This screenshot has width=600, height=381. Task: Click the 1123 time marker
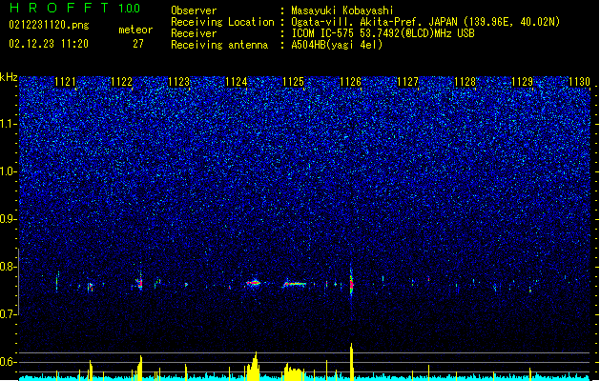[x=179, y=82]
